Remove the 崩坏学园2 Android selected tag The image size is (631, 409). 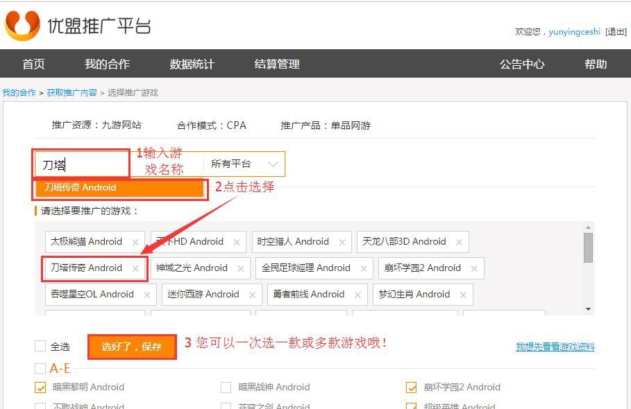[474, 269]
